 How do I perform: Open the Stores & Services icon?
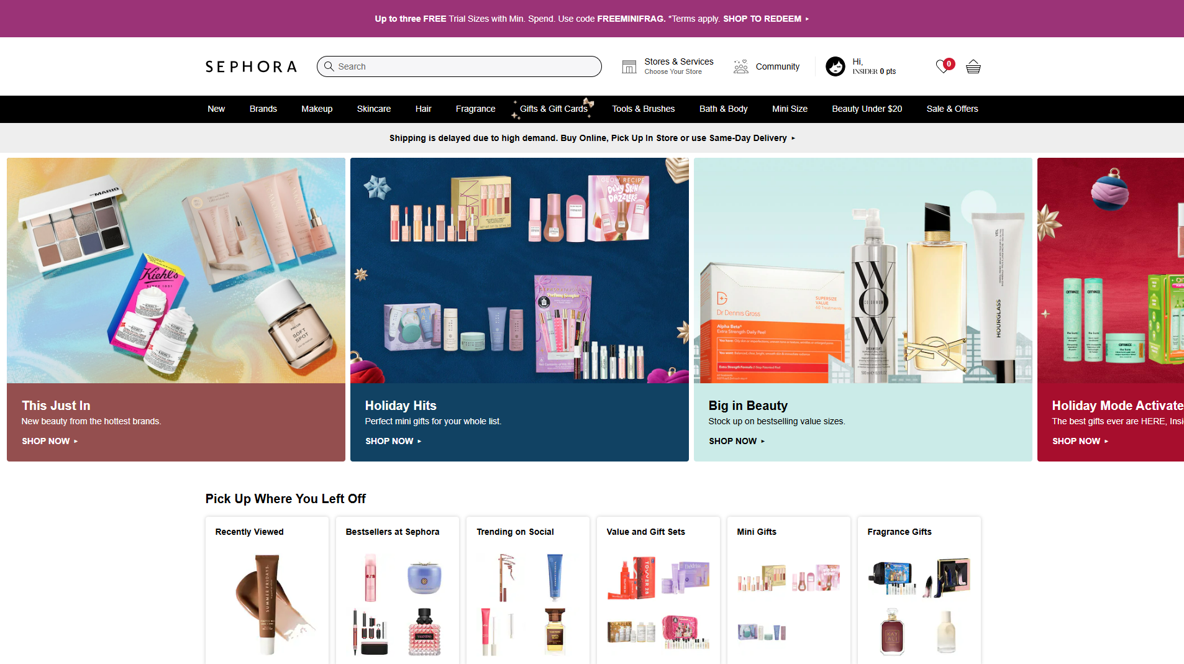(629, 66)
